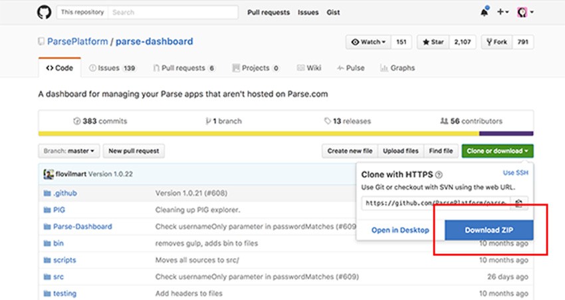
Task: Select the Code tab
Action: (x=59, y=68)
